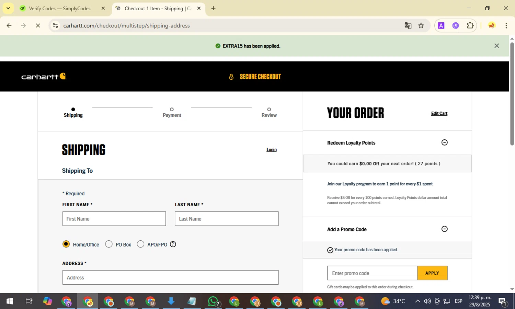Click the APPLY promo code button
The height and width of the screenshot is (309, 515).
click(432, 273)
